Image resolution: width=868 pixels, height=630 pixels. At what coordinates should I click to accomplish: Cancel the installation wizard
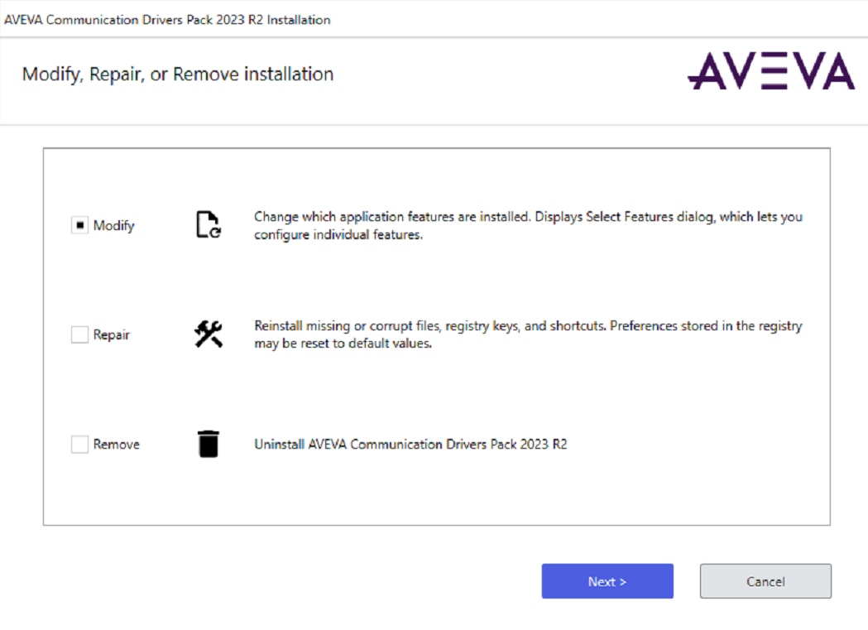coord(765,581)
